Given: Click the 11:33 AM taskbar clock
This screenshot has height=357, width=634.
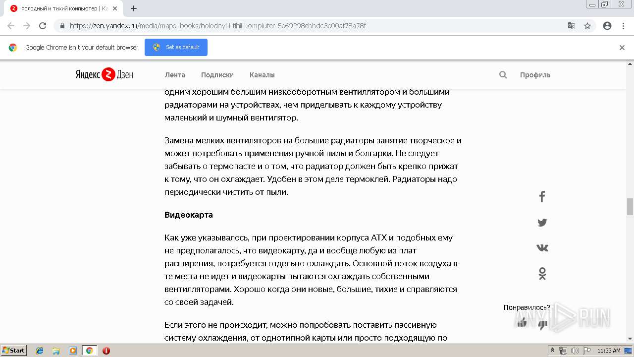Looking at the screenshot, I should coord(609,351).
